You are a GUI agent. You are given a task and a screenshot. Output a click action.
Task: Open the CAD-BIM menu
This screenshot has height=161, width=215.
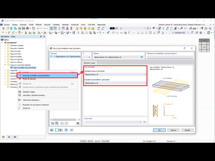point(91,25)
